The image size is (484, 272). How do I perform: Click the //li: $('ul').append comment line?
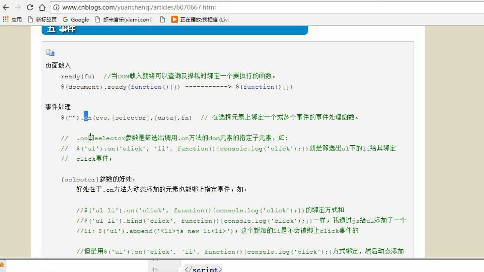217,231
